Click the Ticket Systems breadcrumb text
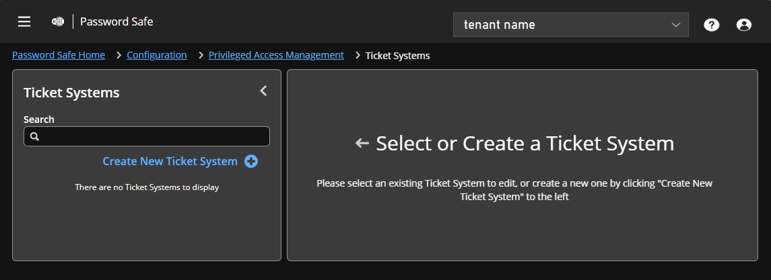 pyautogui.click(x=397, y=56)
